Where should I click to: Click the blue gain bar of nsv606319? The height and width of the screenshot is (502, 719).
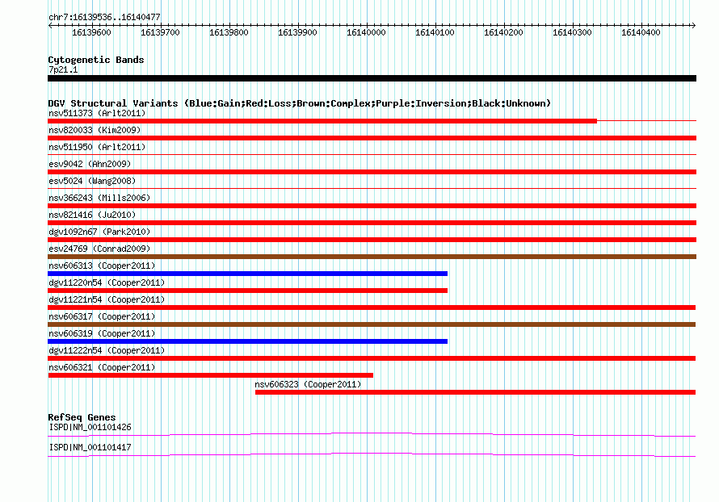248,341
